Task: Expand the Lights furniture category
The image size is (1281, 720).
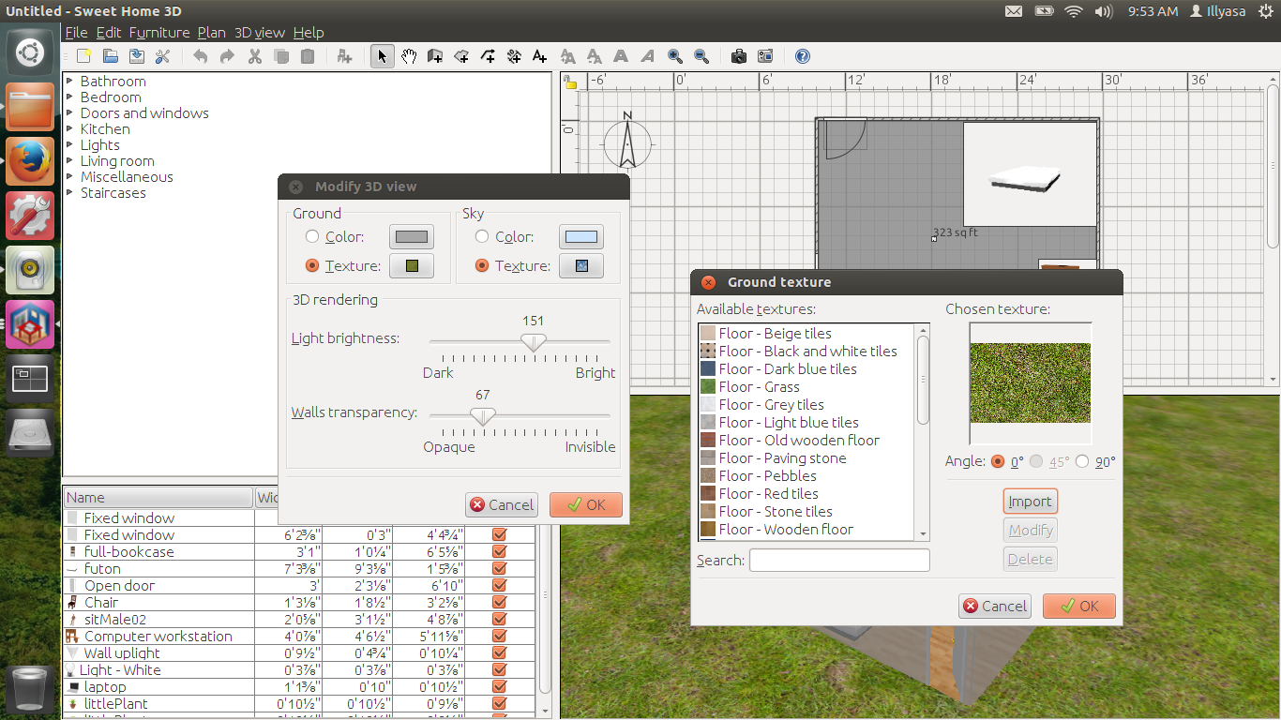Action: [x=70, y=145]
